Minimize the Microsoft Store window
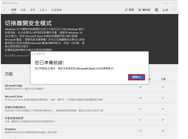 tap(158, 3)
